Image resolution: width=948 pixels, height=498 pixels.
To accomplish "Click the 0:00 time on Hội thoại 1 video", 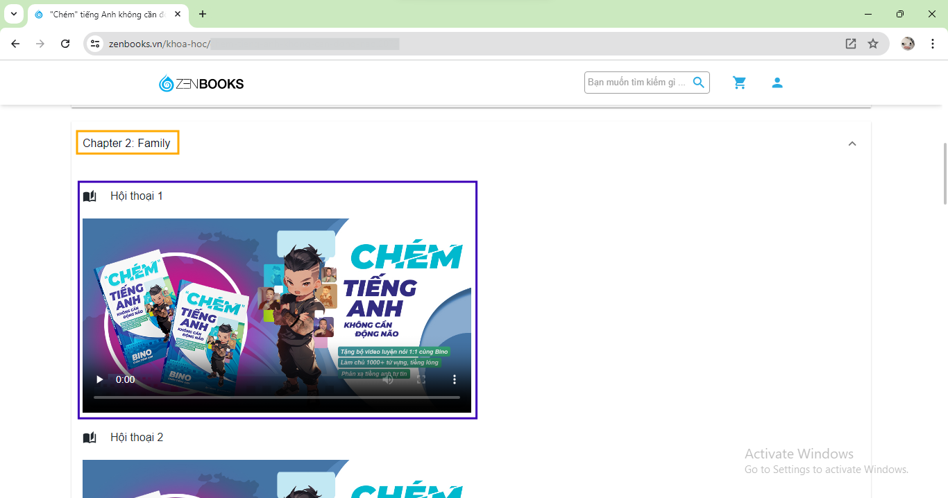I will click(x=126, y=379).
